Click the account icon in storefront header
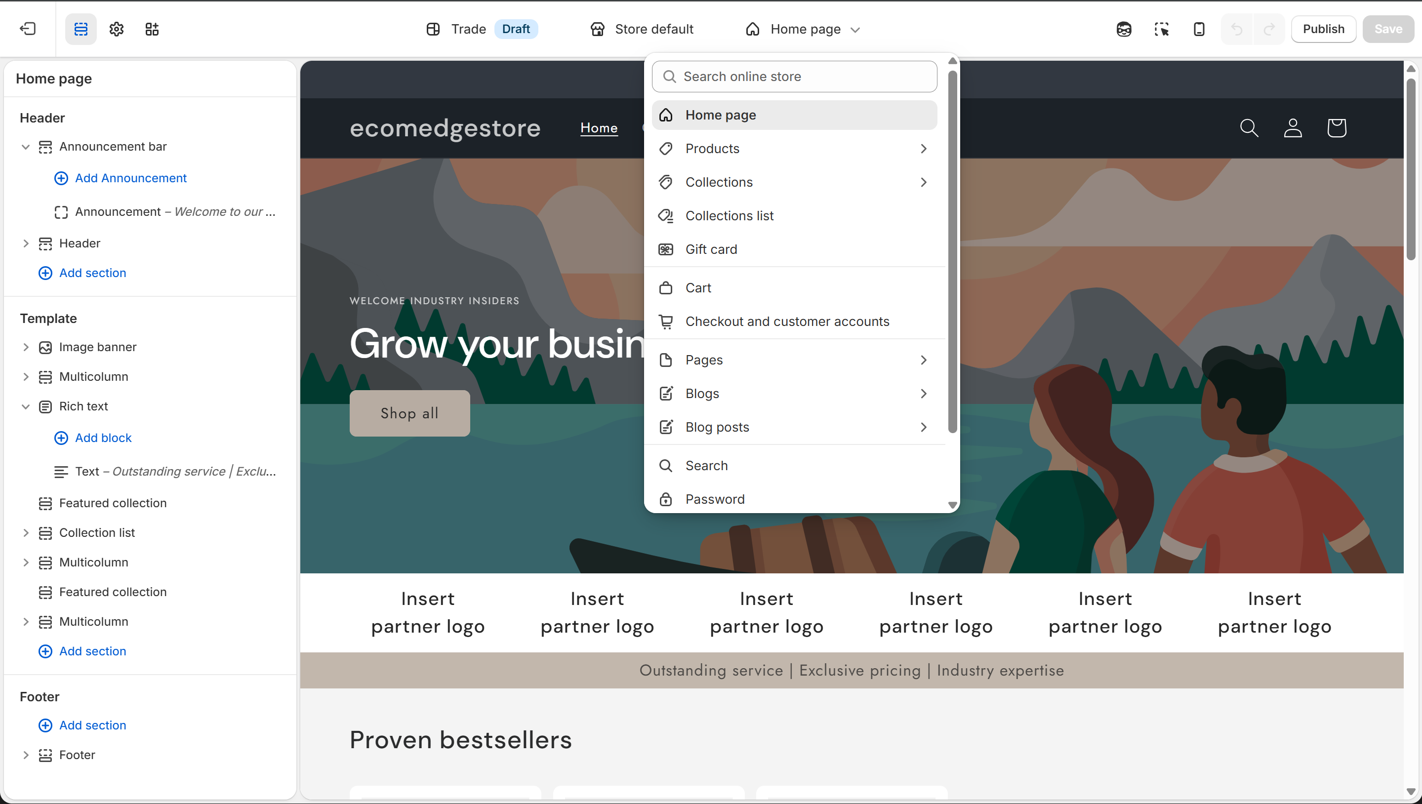The height and width of the screenshot is (804, 1422). pyautogui.click(x=1293, y=127)
